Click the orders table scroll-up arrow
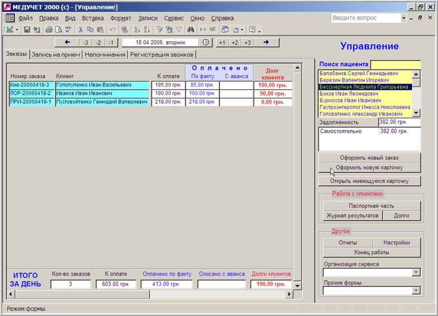 click(x=297, y=68)
